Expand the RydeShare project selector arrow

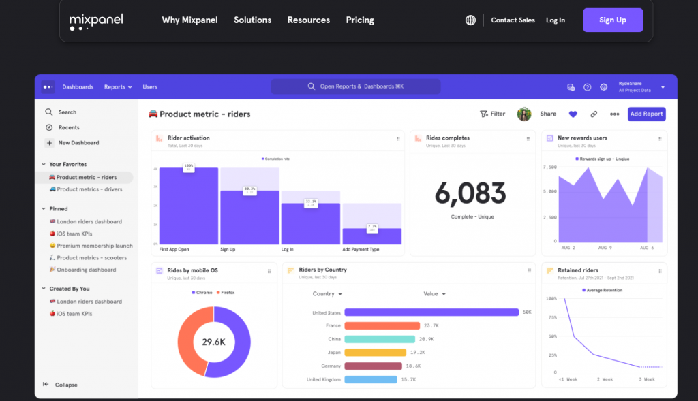[x=663, y=87]
